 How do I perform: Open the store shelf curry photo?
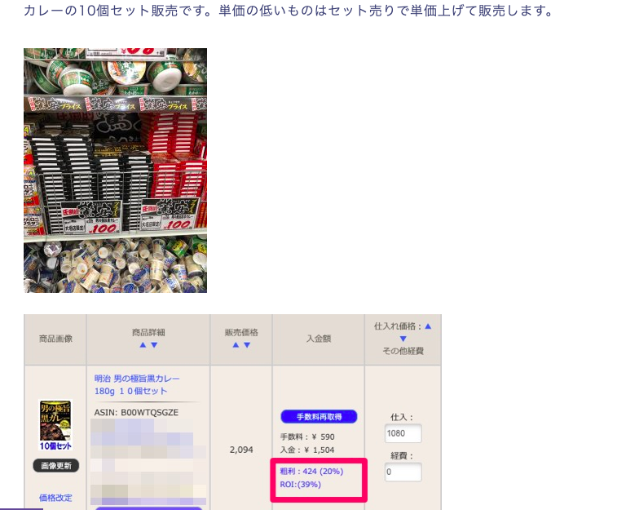(115, 170)
